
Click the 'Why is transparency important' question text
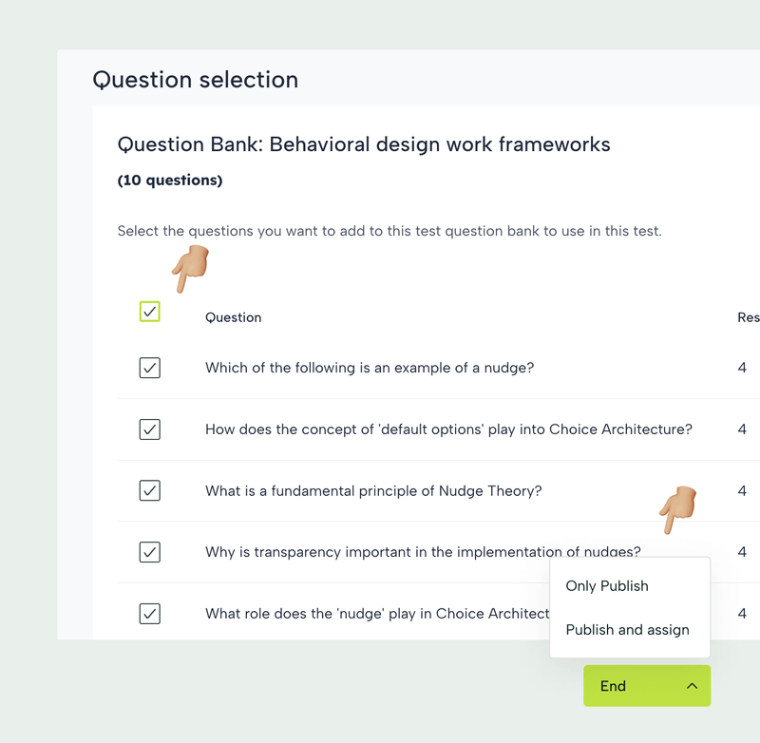(x=423, y=552)
